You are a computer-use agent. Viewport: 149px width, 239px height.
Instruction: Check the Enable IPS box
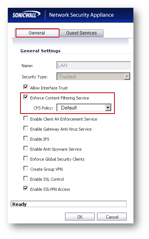26,138
